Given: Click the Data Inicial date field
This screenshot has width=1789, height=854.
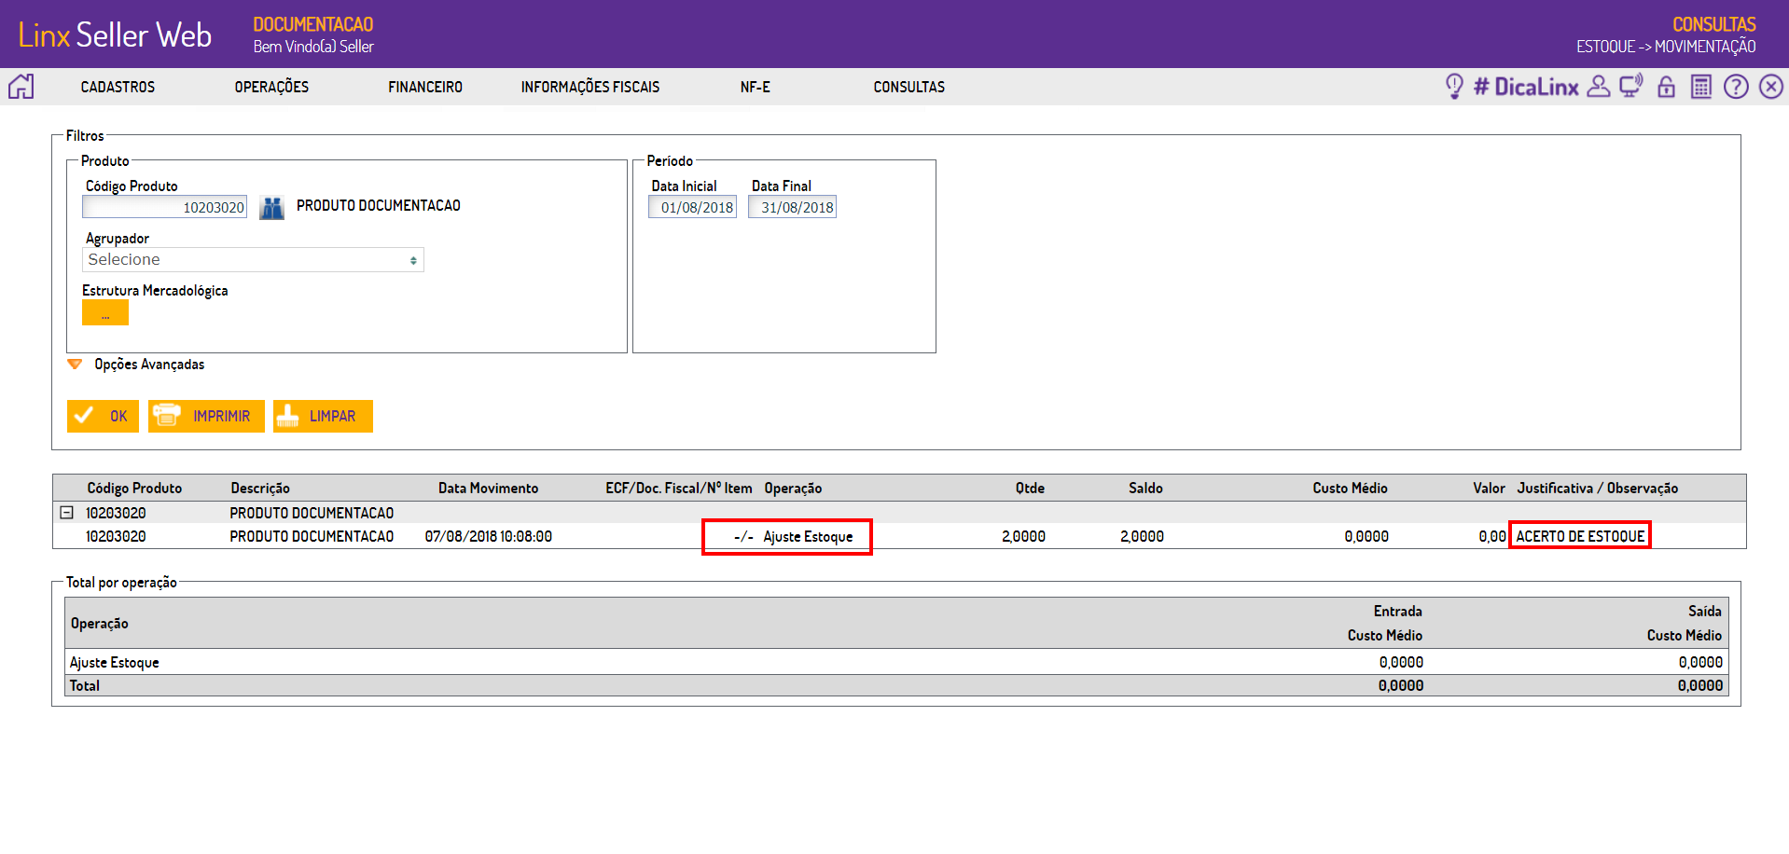Looking at the screenshot, I should click(x=692, y=207).
